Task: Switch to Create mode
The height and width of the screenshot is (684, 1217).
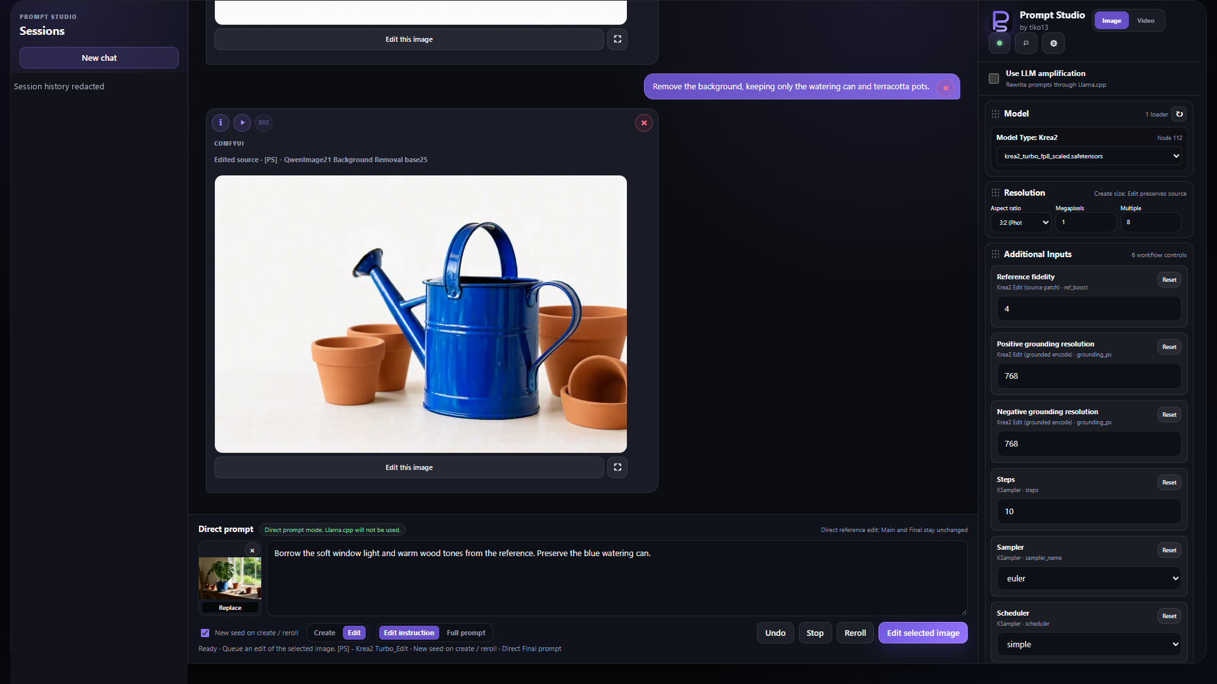Action: pyautogui.click(x=325, y=633)
